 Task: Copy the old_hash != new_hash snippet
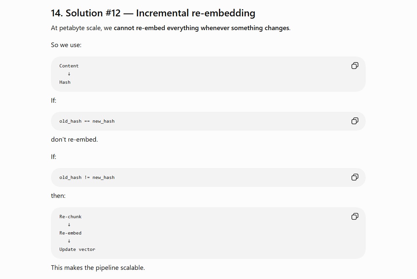coord(355,177)
